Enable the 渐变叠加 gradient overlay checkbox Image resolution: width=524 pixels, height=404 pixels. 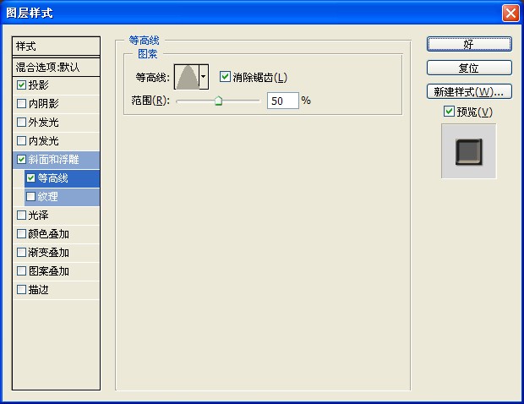[21, 253]
